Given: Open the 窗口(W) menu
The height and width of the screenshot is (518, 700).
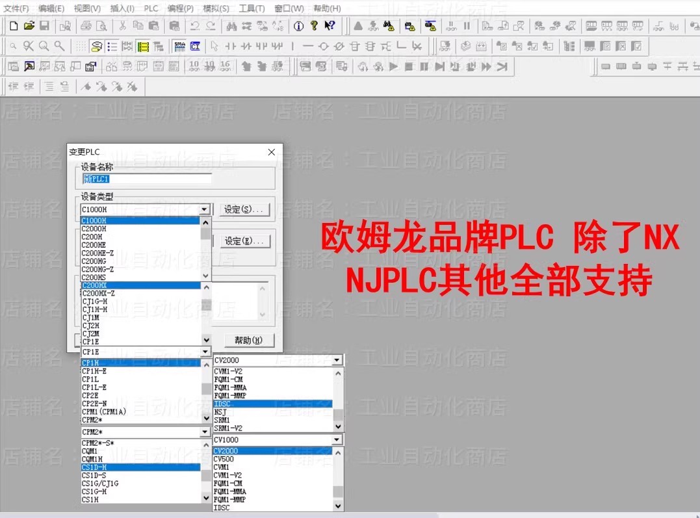Looking at the screenshot, I should 289,8.
